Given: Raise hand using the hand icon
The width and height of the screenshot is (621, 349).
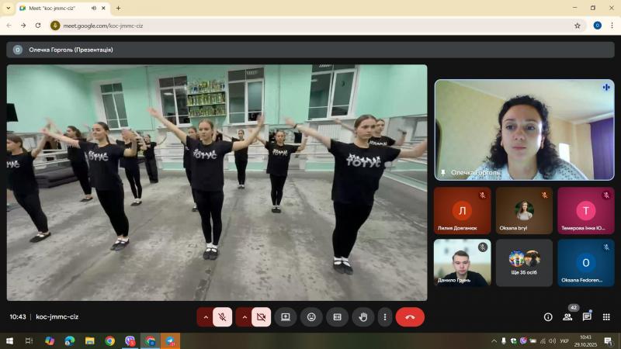Looking at the screenshot, I should [x=363, y=317].
